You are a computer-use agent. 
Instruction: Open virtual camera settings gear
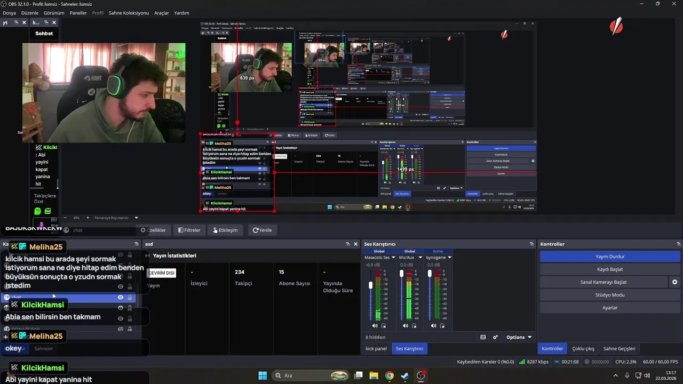tap(674, 282)
